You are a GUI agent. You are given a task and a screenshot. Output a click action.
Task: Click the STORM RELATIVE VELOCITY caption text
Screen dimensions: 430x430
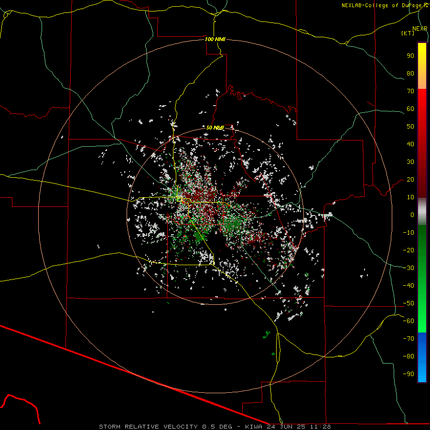(x=148, y=427)
